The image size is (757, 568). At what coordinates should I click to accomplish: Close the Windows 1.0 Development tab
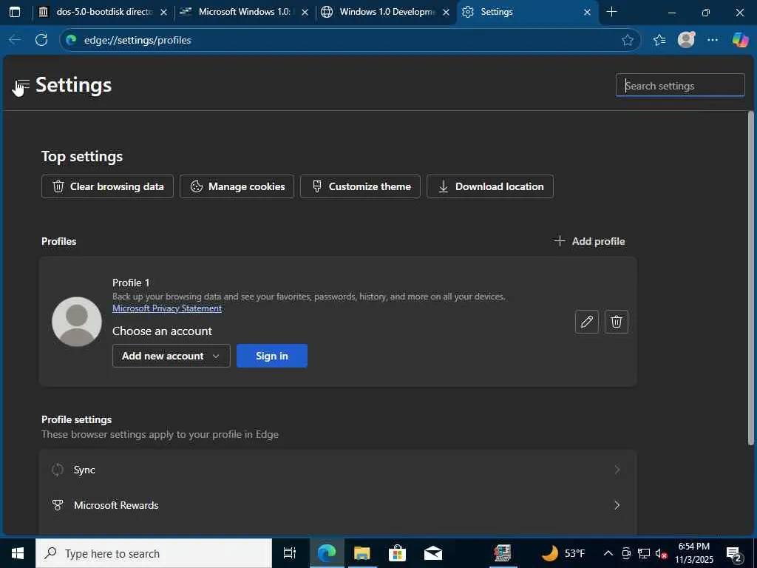(447, 12)
